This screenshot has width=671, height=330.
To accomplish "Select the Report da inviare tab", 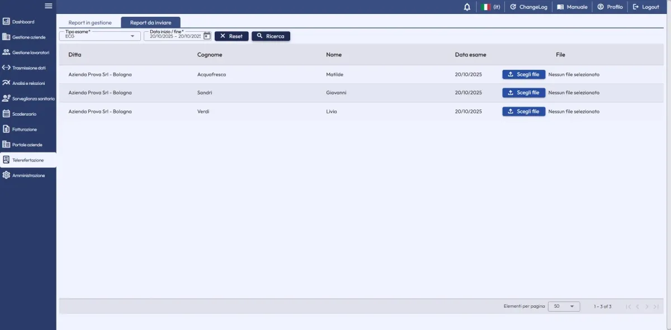I will pos(150,22).
